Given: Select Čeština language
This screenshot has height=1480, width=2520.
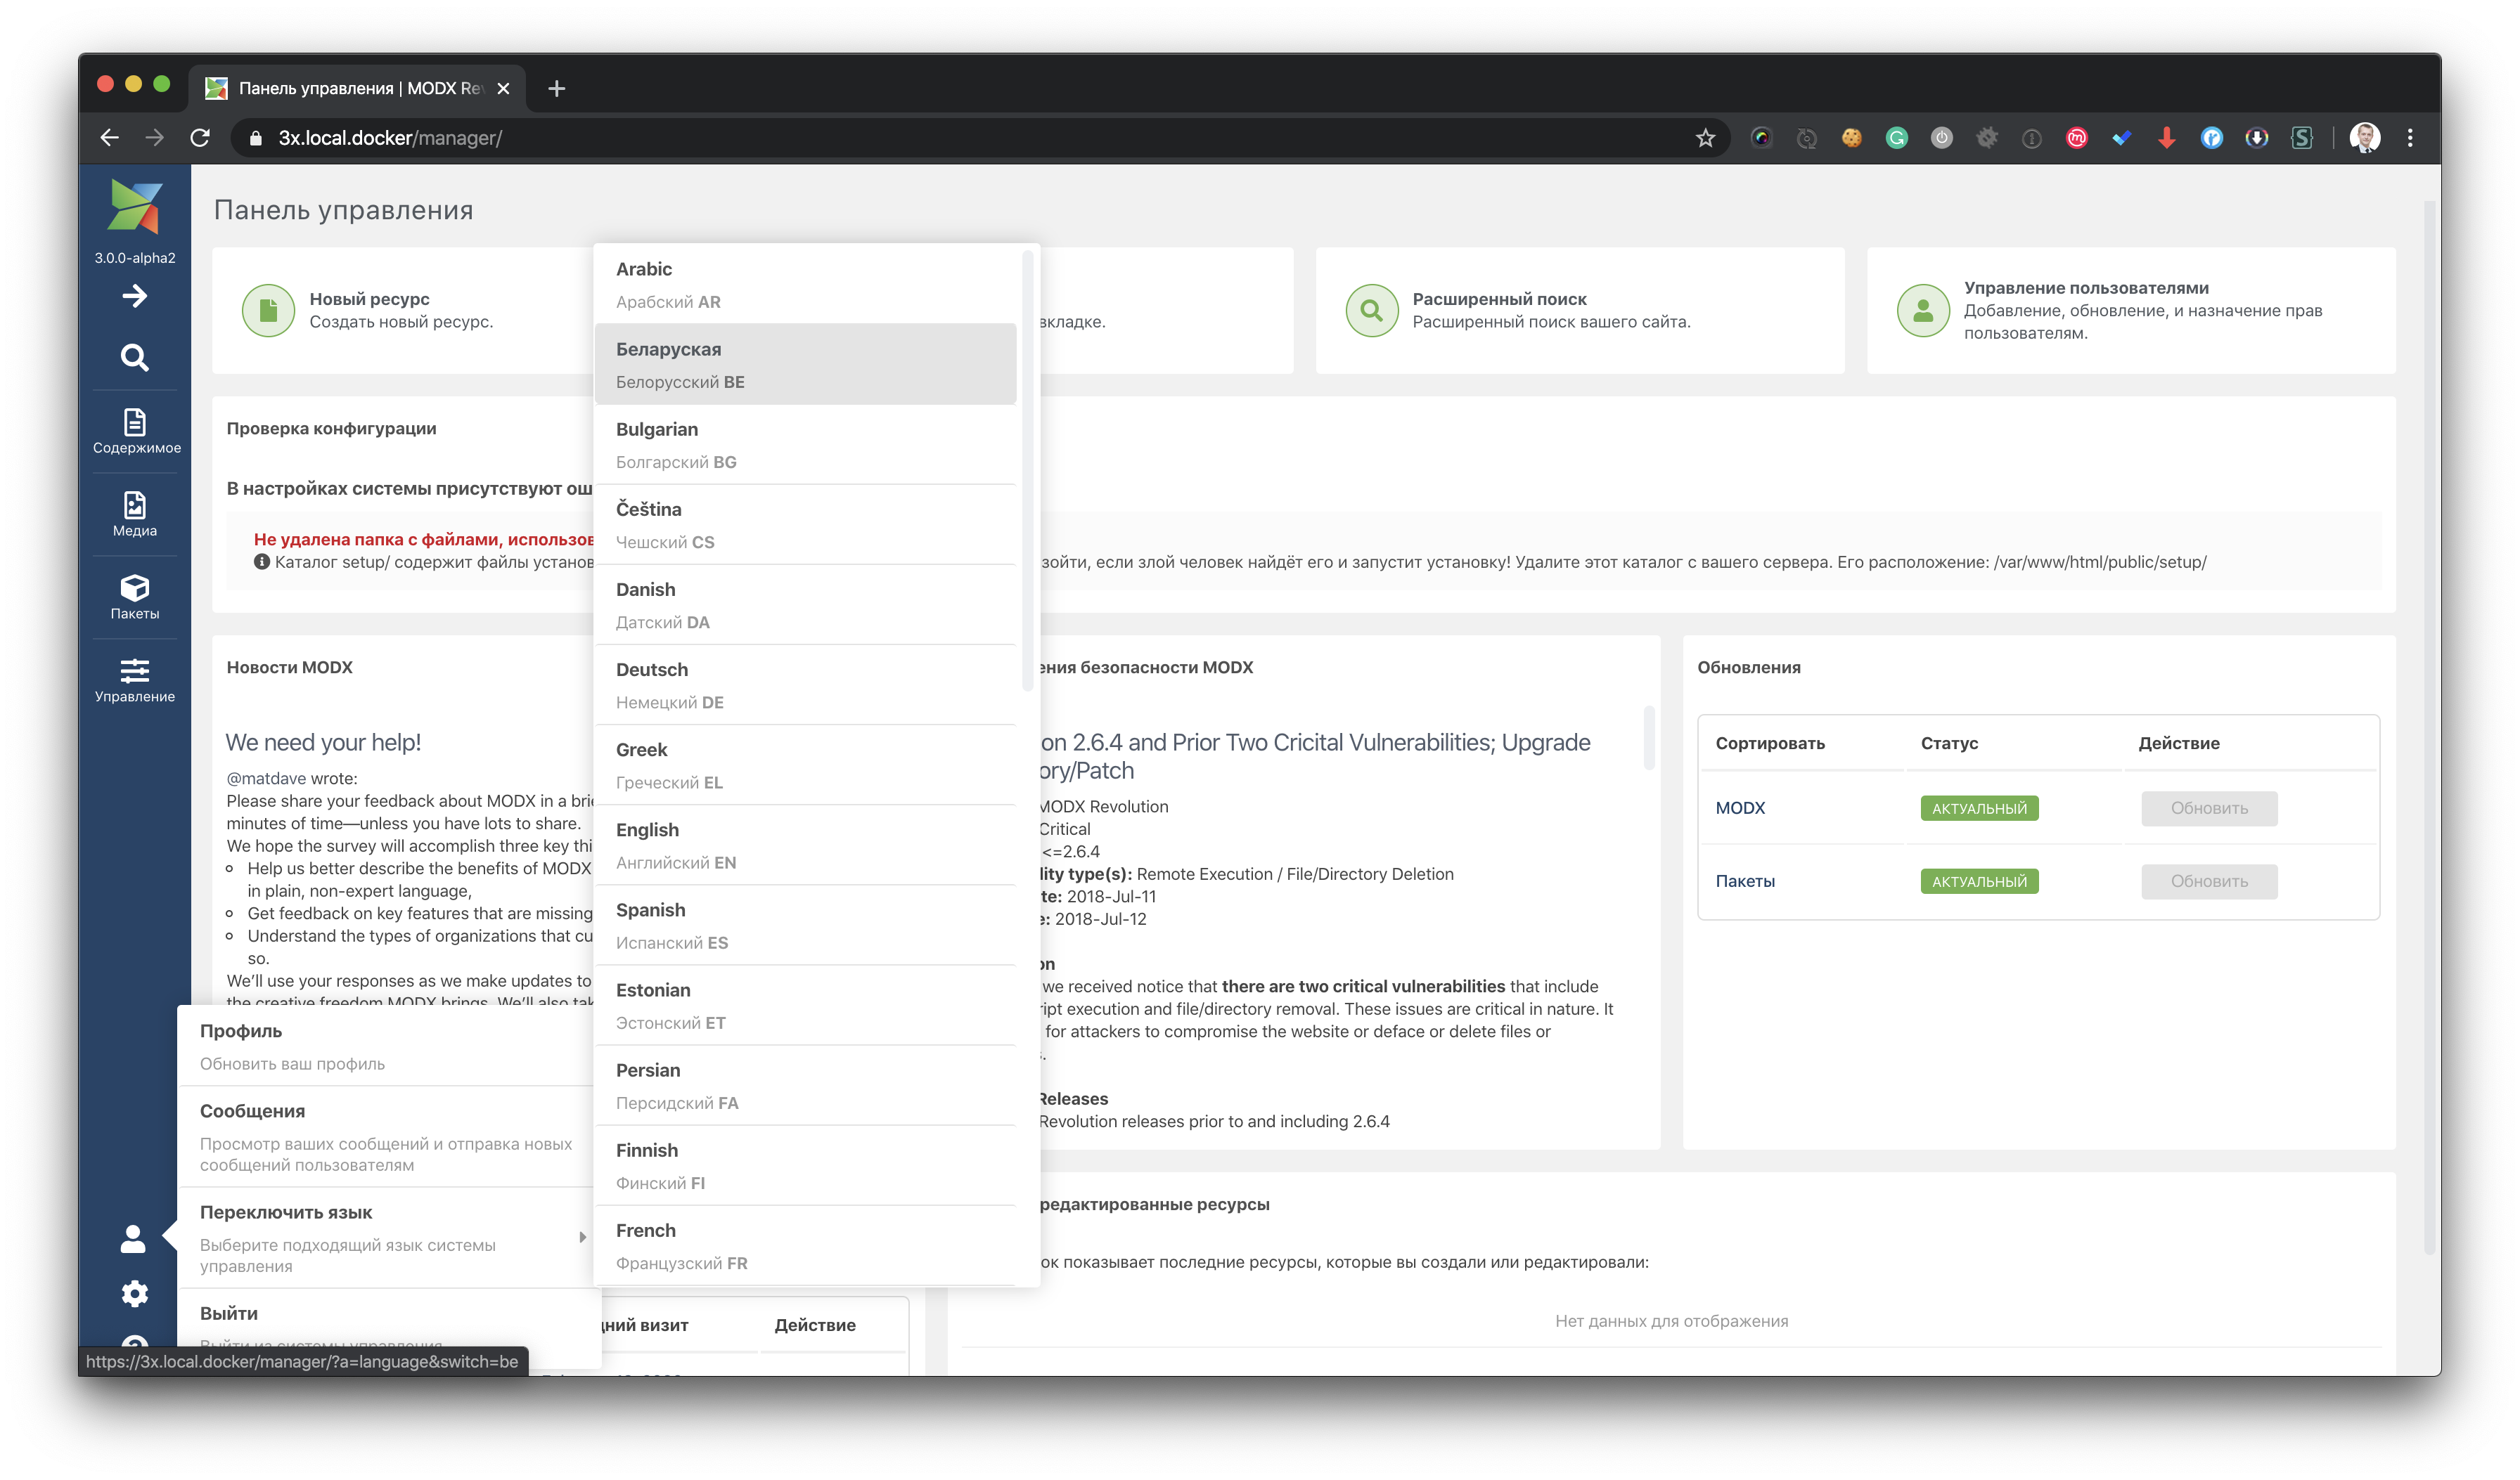Looking at the screenshot, I should (806, 524).
